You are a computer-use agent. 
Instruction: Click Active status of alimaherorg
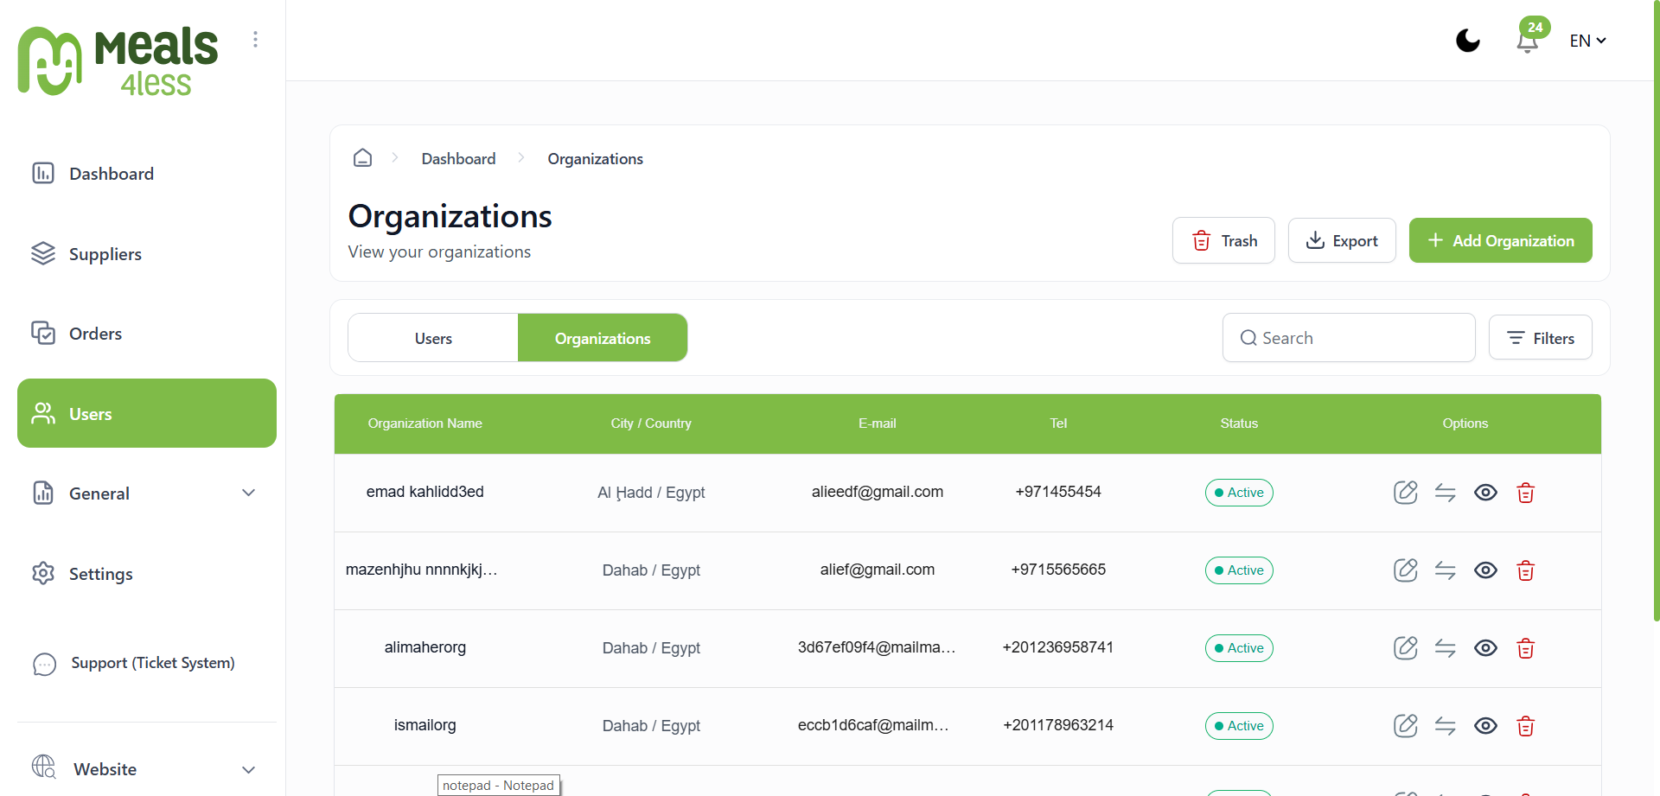(x=1239, y=648)
